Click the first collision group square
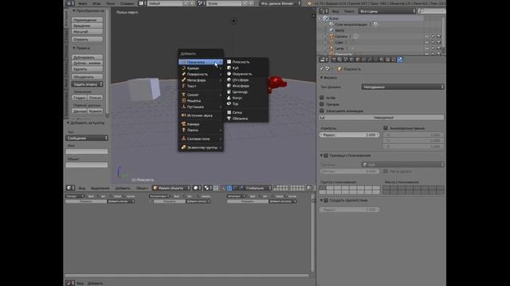The image size is (510, 286). coord(322,187)
